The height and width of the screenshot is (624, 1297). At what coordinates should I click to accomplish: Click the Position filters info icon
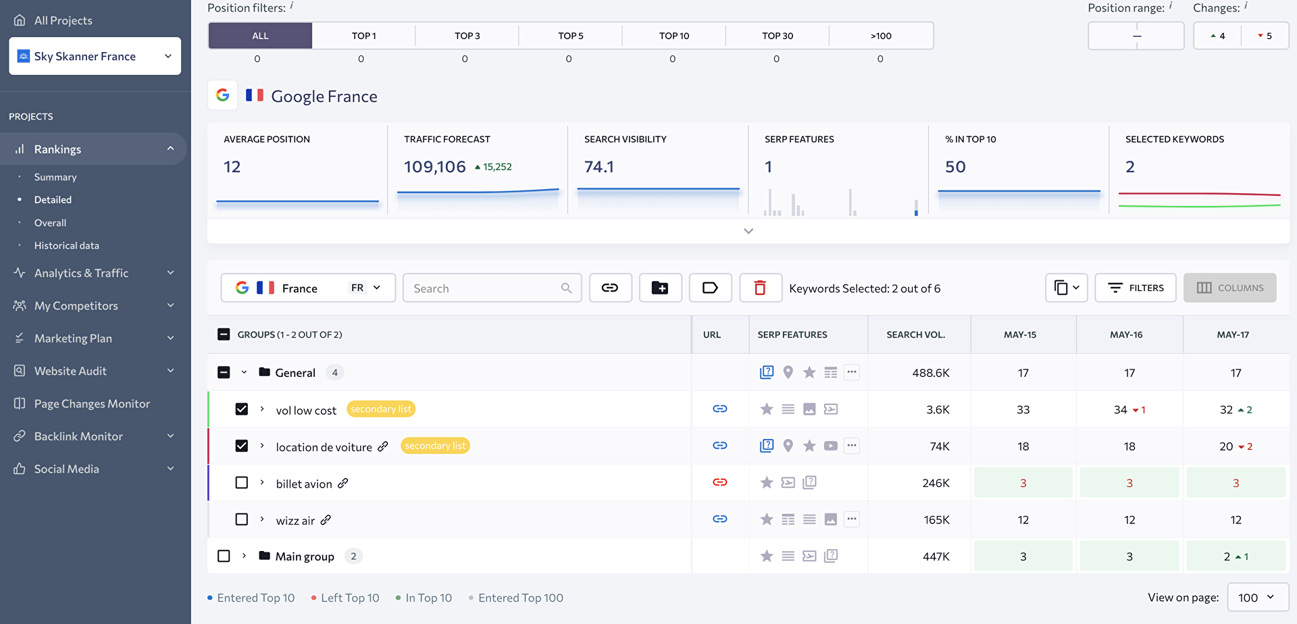point(292,6)
